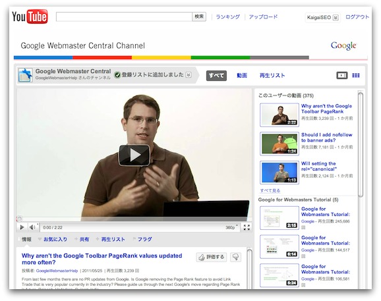Start the video with the large play overlay
The width and height of the screenshot is (381, 301).
[134, 155]
